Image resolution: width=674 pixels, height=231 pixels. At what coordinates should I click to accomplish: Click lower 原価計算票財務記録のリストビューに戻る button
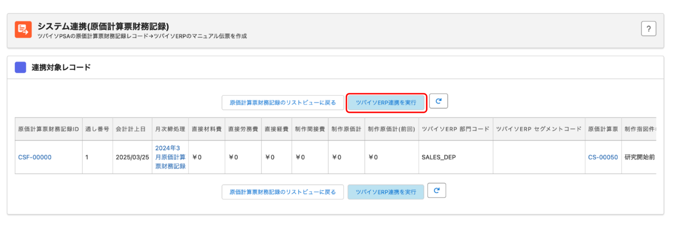(x=283, y=192)
